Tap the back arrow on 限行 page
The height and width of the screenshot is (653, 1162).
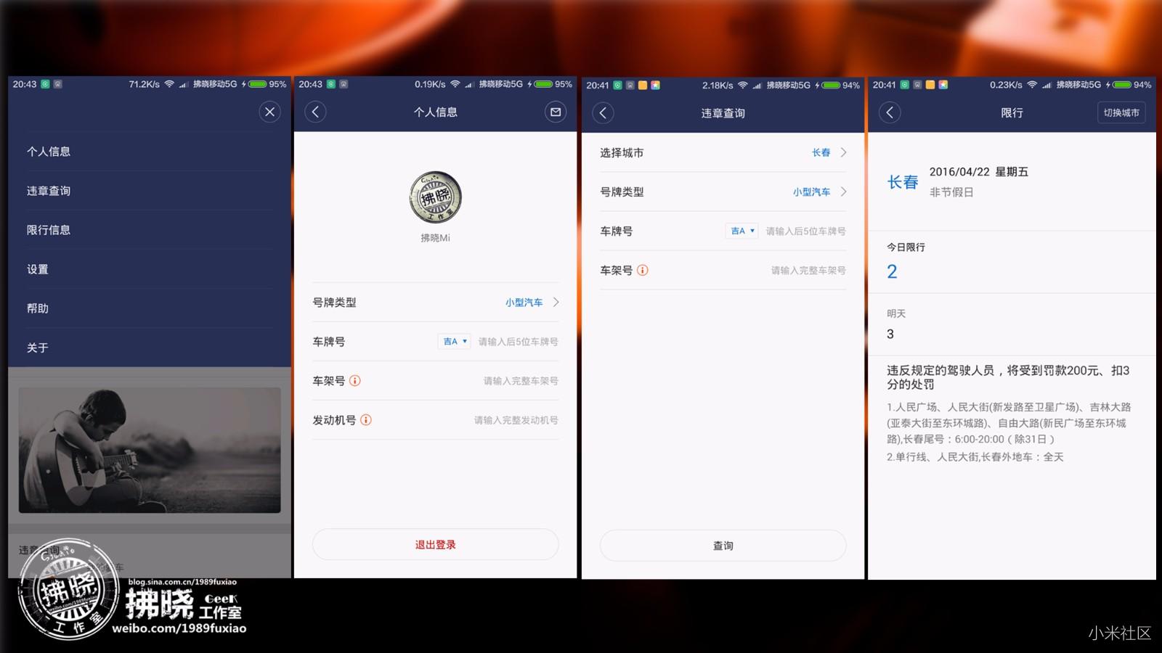click(x=890, y=113)
